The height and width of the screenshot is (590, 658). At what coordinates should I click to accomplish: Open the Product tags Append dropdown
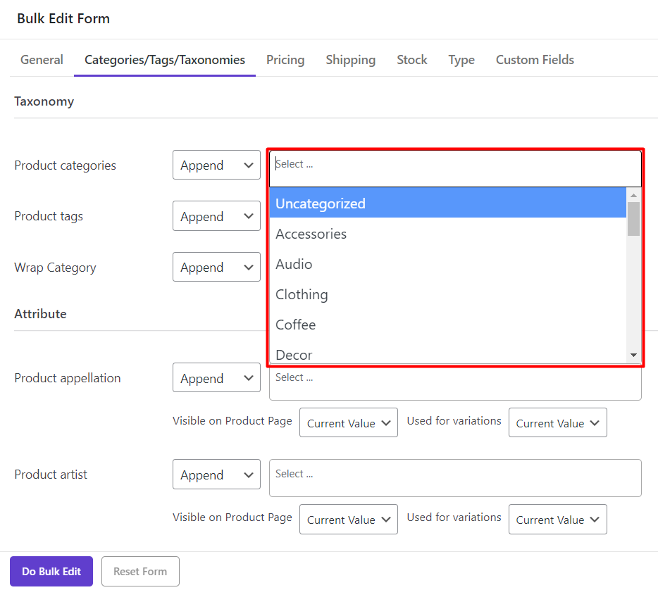click(216, 217)
